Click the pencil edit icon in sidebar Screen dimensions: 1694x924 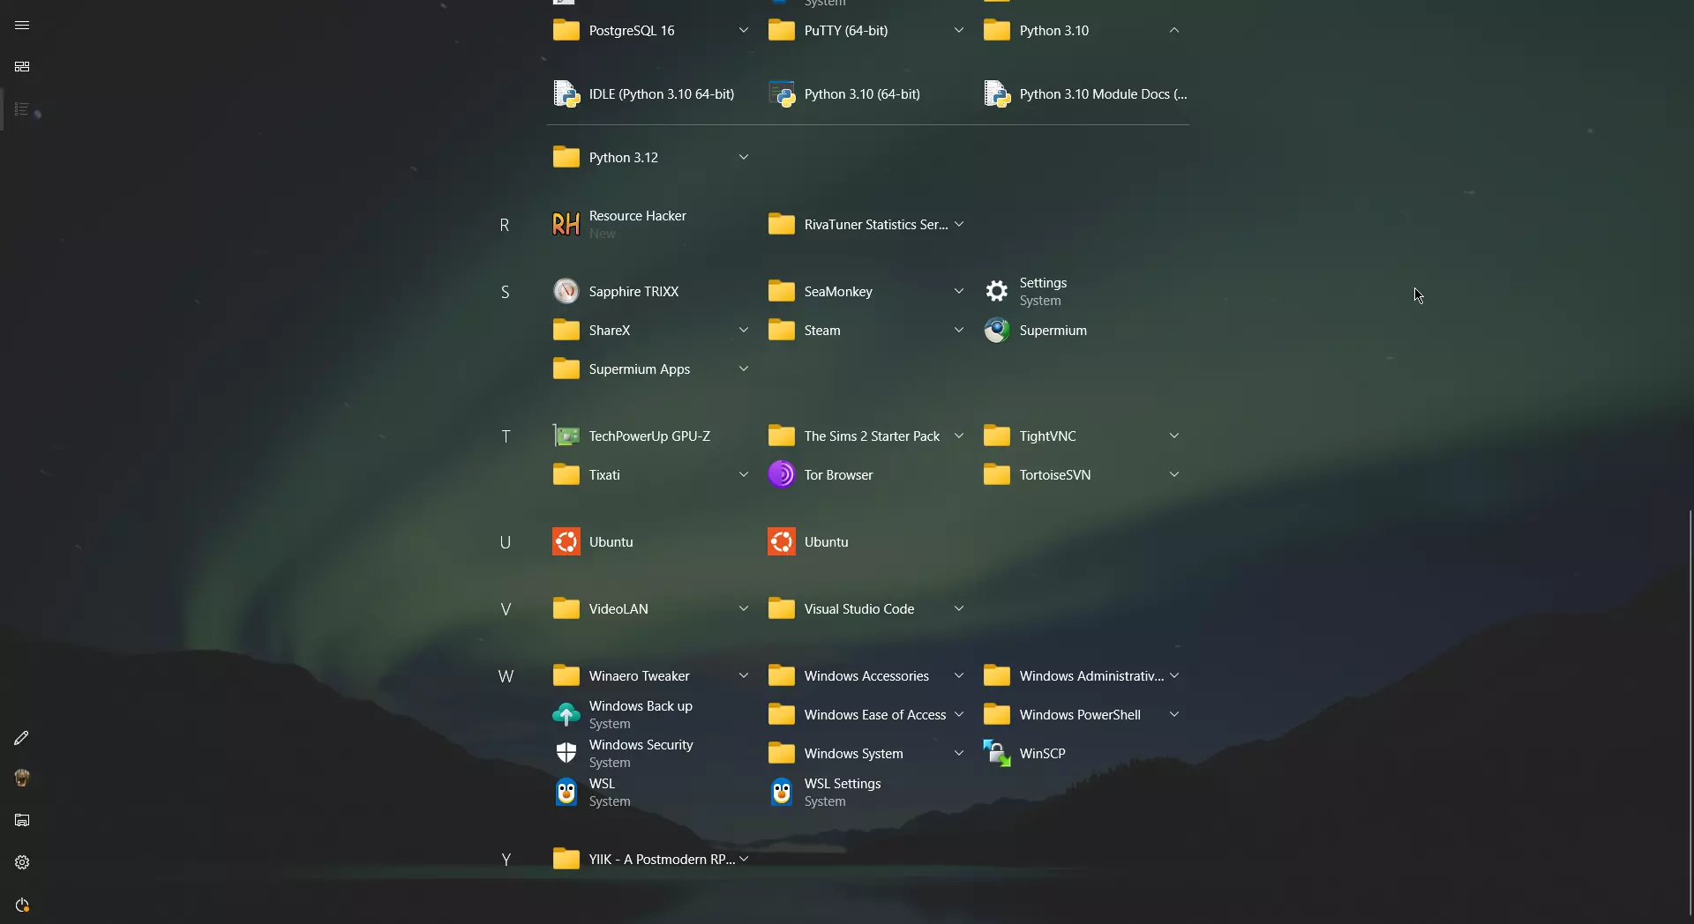22,738
